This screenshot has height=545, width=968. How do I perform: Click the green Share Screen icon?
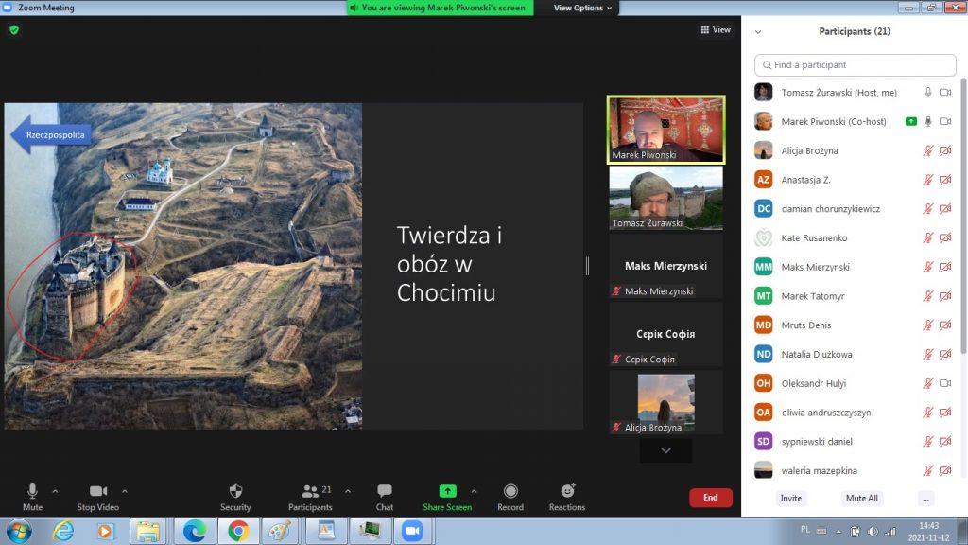pos(447,491)
